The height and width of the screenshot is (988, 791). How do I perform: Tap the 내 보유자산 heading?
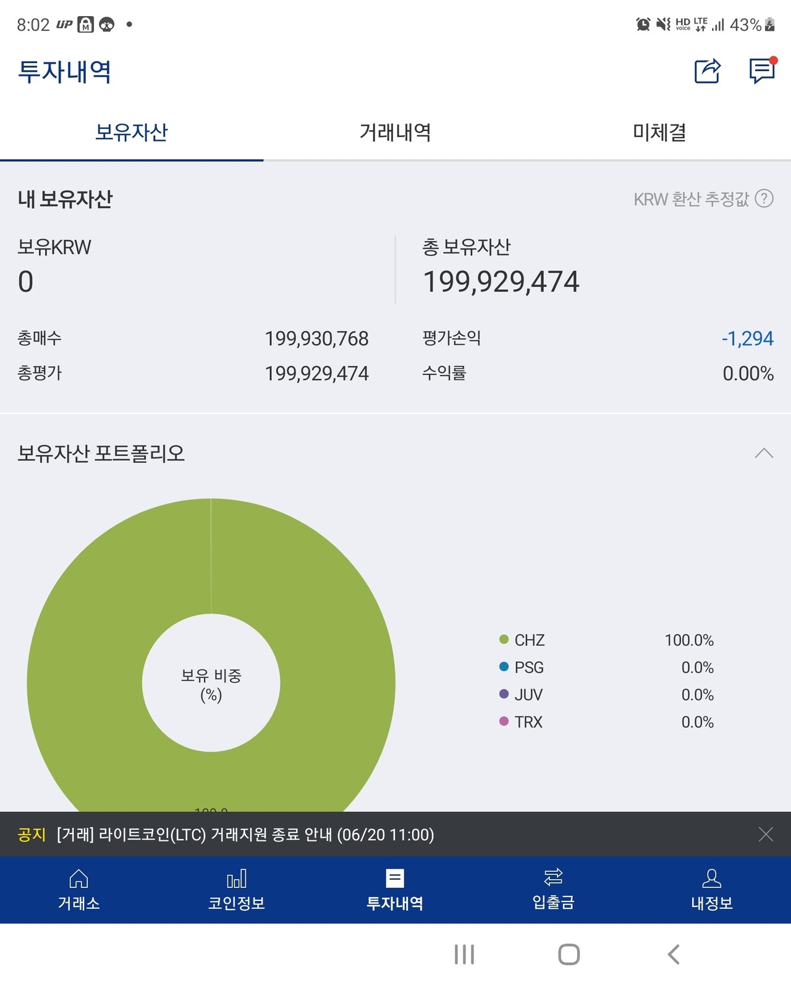tap(65, 199)
